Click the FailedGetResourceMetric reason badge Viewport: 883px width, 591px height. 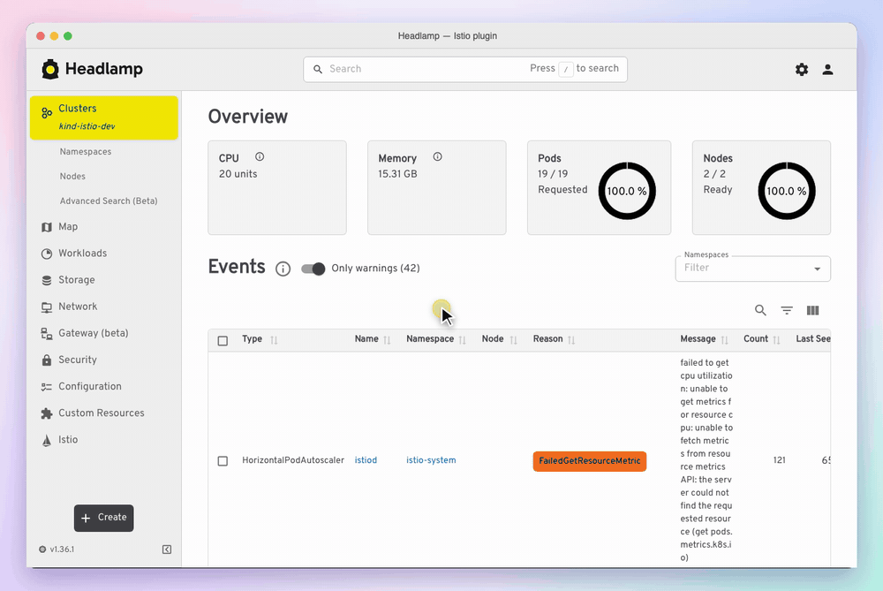pyautogui.click(x=590, y=461)
